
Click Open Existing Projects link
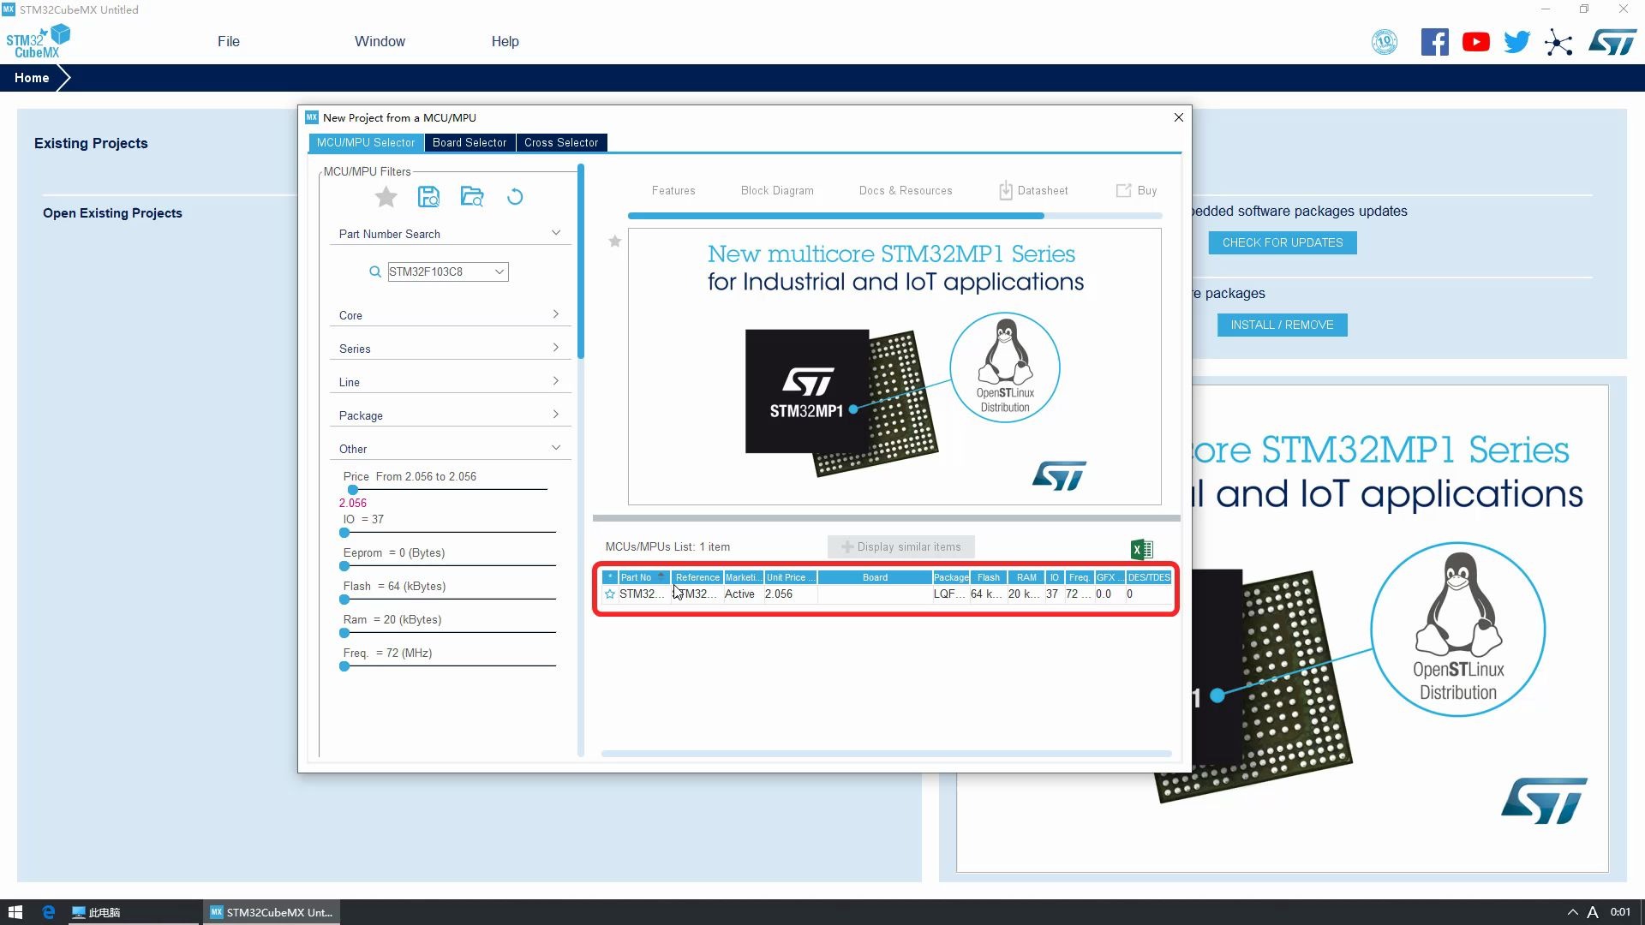pos(112,213)
